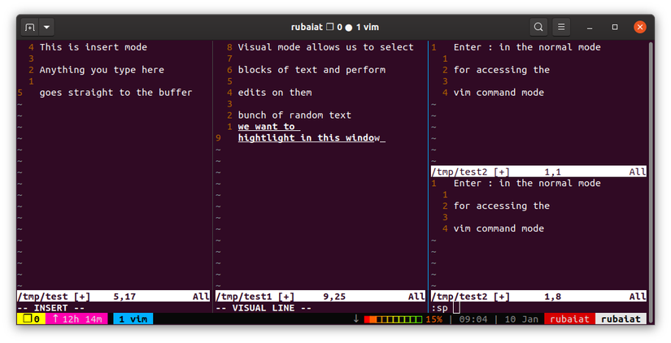Click the line 'goes straight to the buffer'
The image size is (671, 343).
[x=115, y=93]
